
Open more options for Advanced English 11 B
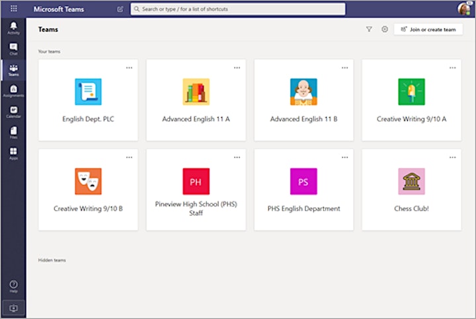(x=344, y=67)
